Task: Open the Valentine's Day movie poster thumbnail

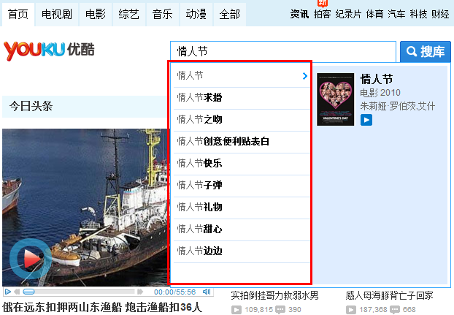Action: pyautogui.click(x=335, y=99)
